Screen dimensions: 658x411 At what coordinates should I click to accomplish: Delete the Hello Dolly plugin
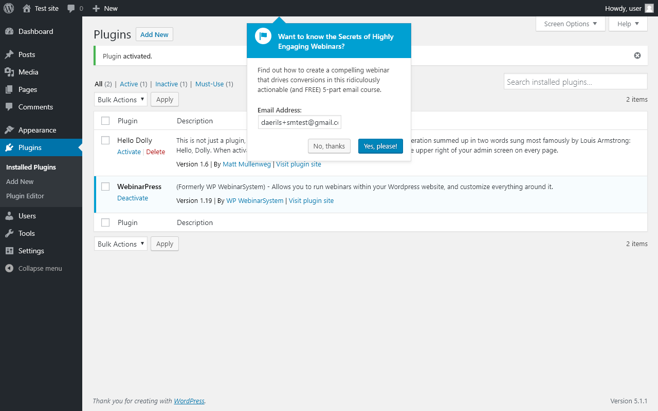tap(156, 152)
